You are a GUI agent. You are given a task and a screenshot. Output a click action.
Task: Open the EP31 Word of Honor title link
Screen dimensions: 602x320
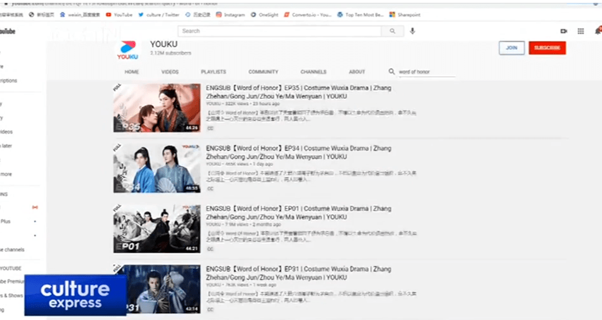point(299,273)
